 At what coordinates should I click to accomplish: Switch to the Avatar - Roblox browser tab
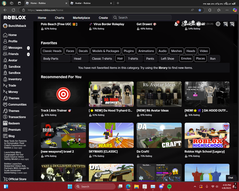(x=91, y=3)
